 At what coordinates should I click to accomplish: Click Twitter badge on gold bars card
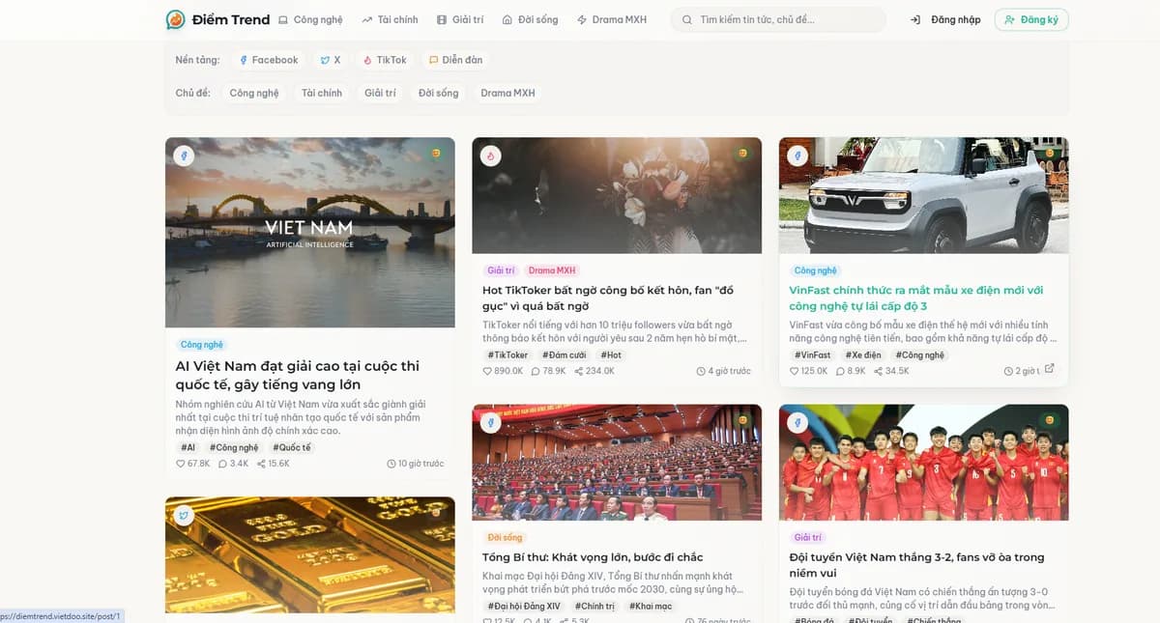[184, 515]
